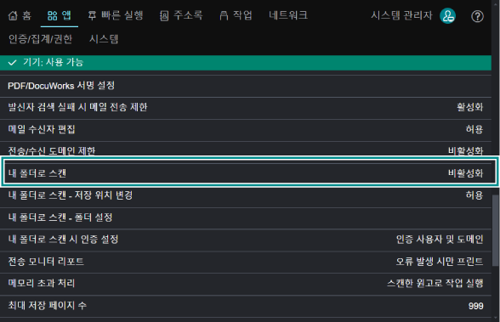Click the checkmark in device status bar

(12, 62)
